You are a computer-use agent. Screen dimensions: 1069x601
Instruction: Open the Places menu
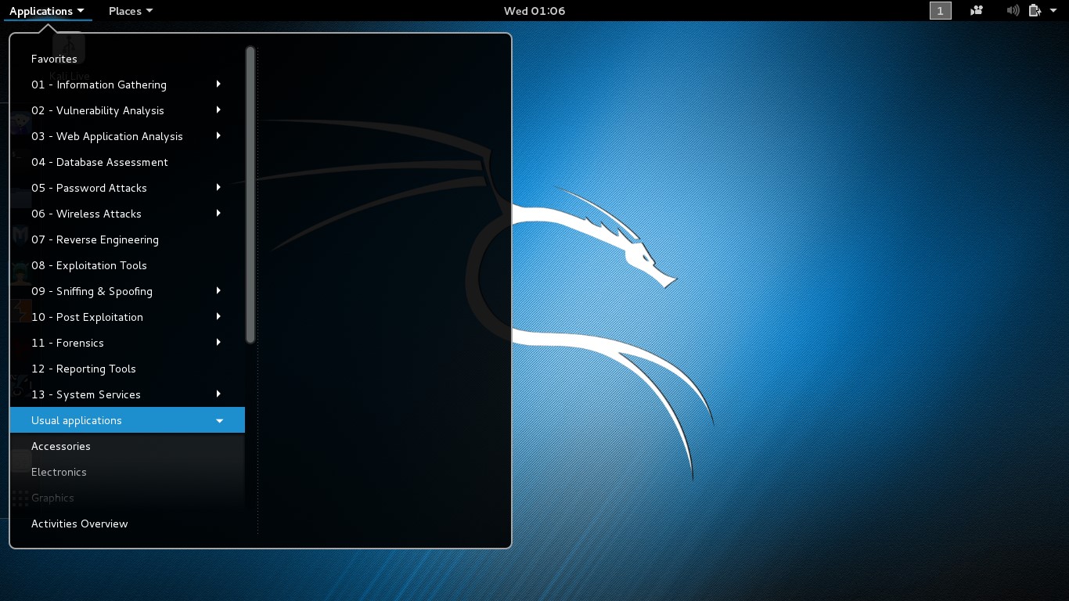point(130,11)
